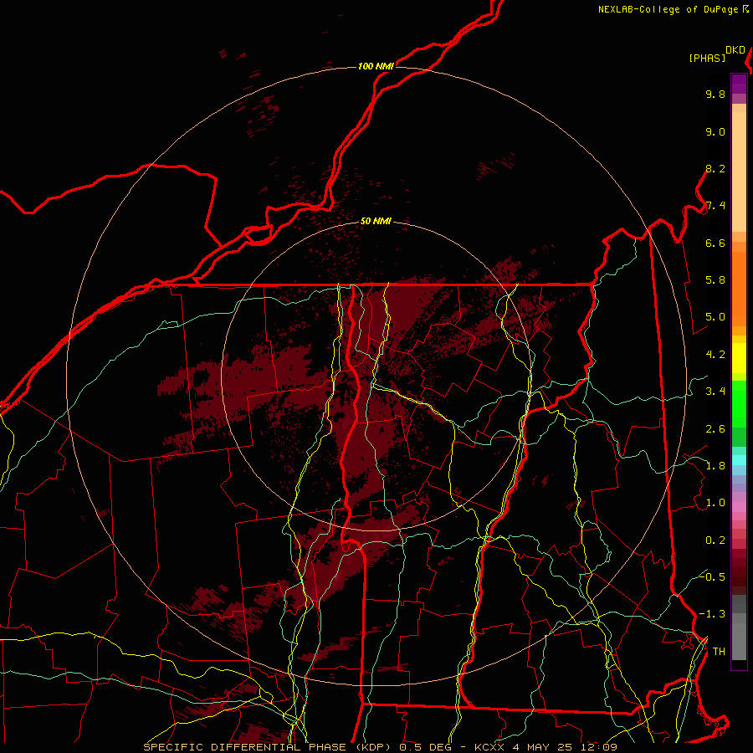
Task: Click the 1.0 scale value
Action: coord(715,503)
